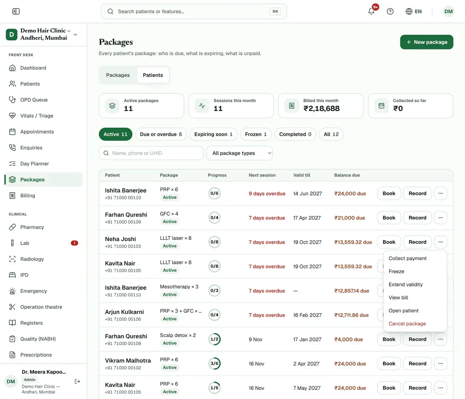Open more options for Vikram Malhotra
This screenshot has height=399, width=465.
pos(441,364)
